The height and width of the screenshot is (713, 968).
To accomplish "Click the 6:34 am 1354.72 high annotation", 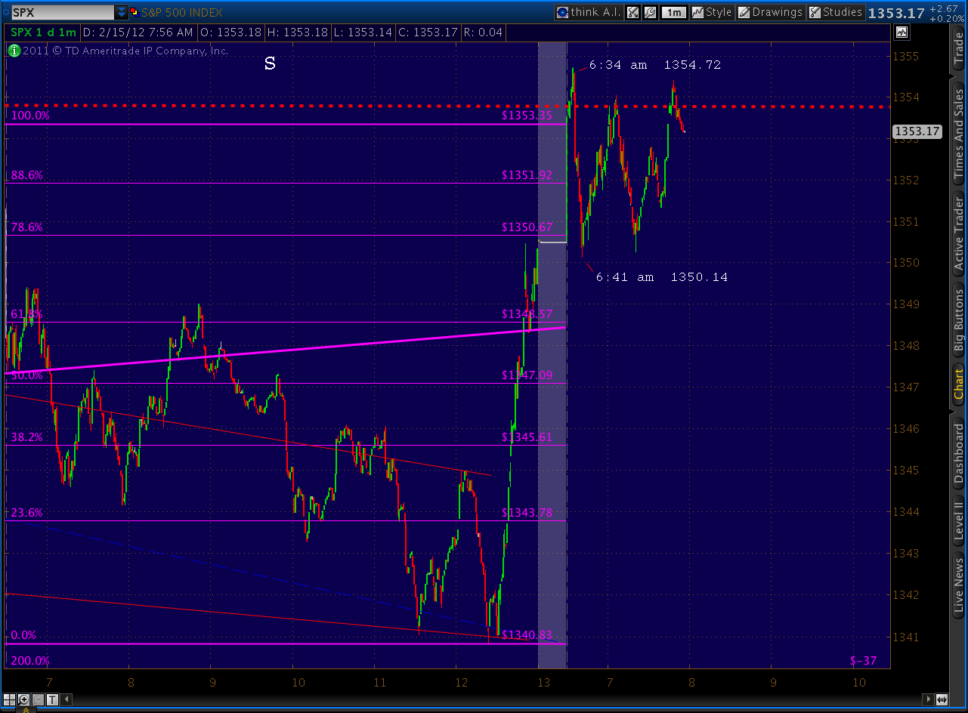I will [x=654, y=65].
